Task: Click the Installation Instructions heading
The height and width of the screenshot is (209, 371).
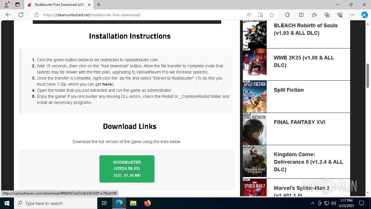Action: point(130,36)
